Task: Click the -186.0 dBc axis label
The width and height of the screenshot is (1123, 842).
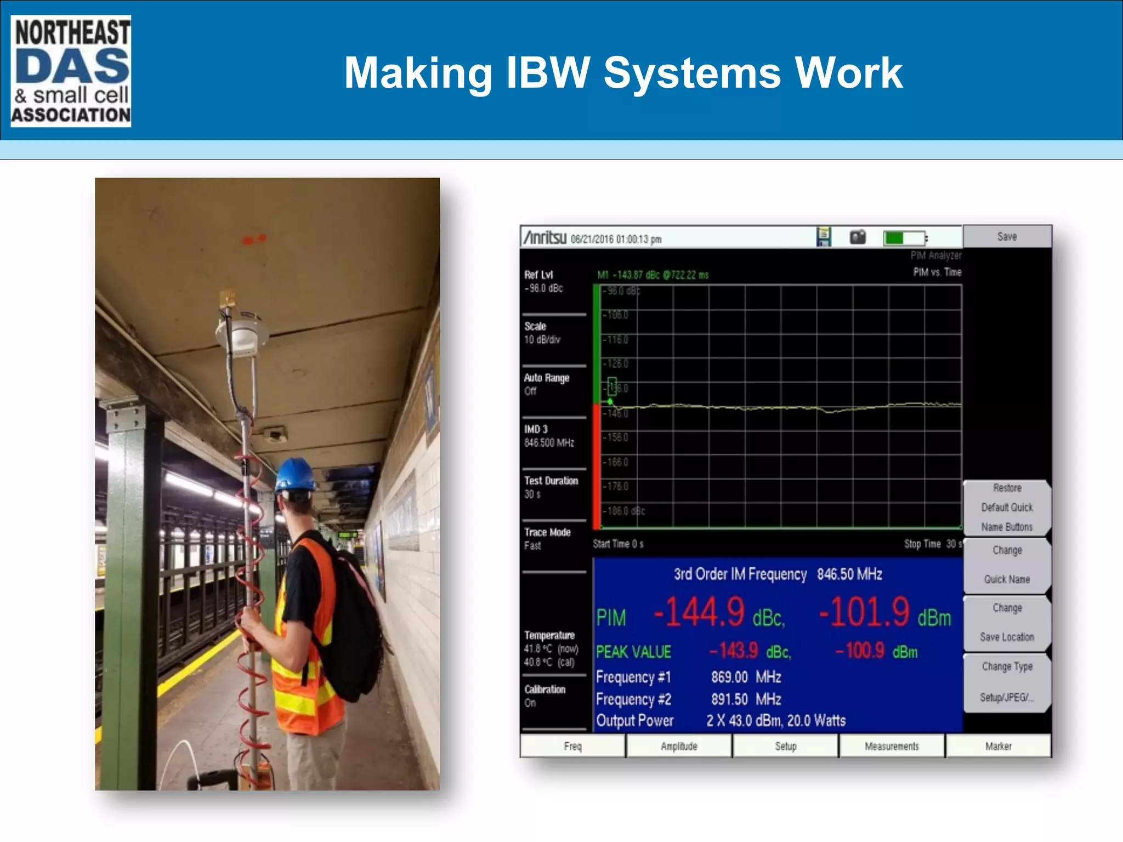Action: coord(624,511)
